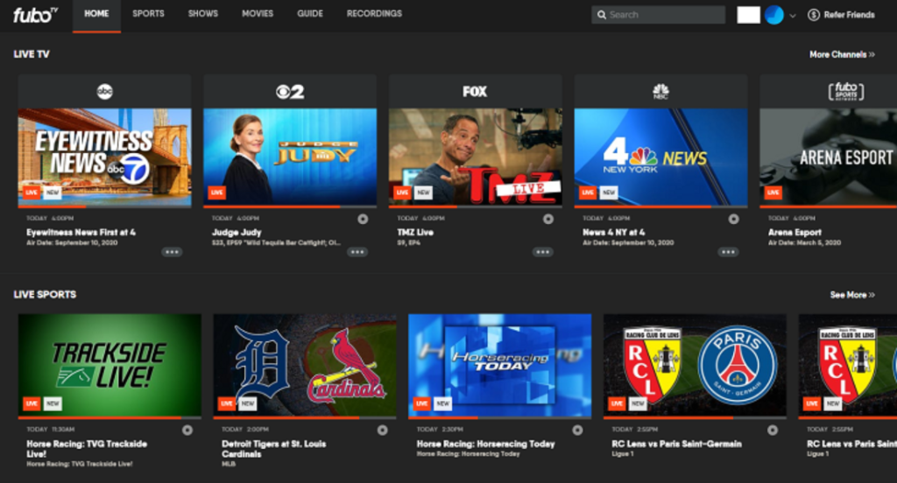This screenshot has width=897, height=483.
Task: Open the RECORDINGS tab
Action: tap(374, 14)
